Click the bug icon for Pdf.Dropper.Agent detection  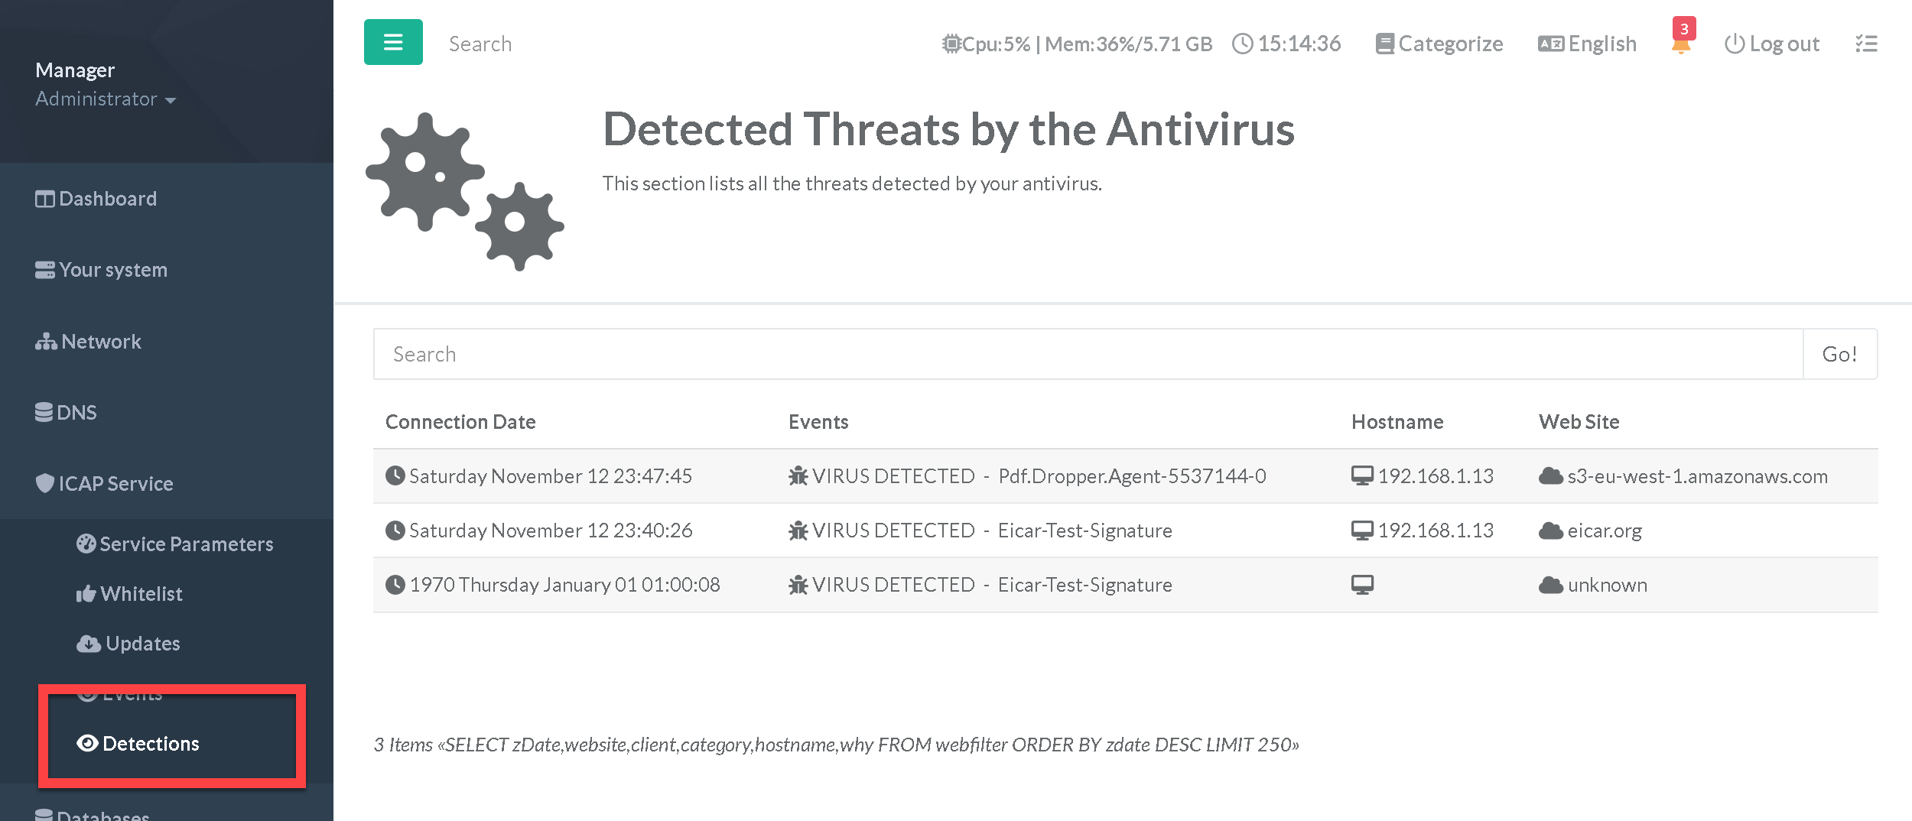pyautogui.click(x=798, y=476)
